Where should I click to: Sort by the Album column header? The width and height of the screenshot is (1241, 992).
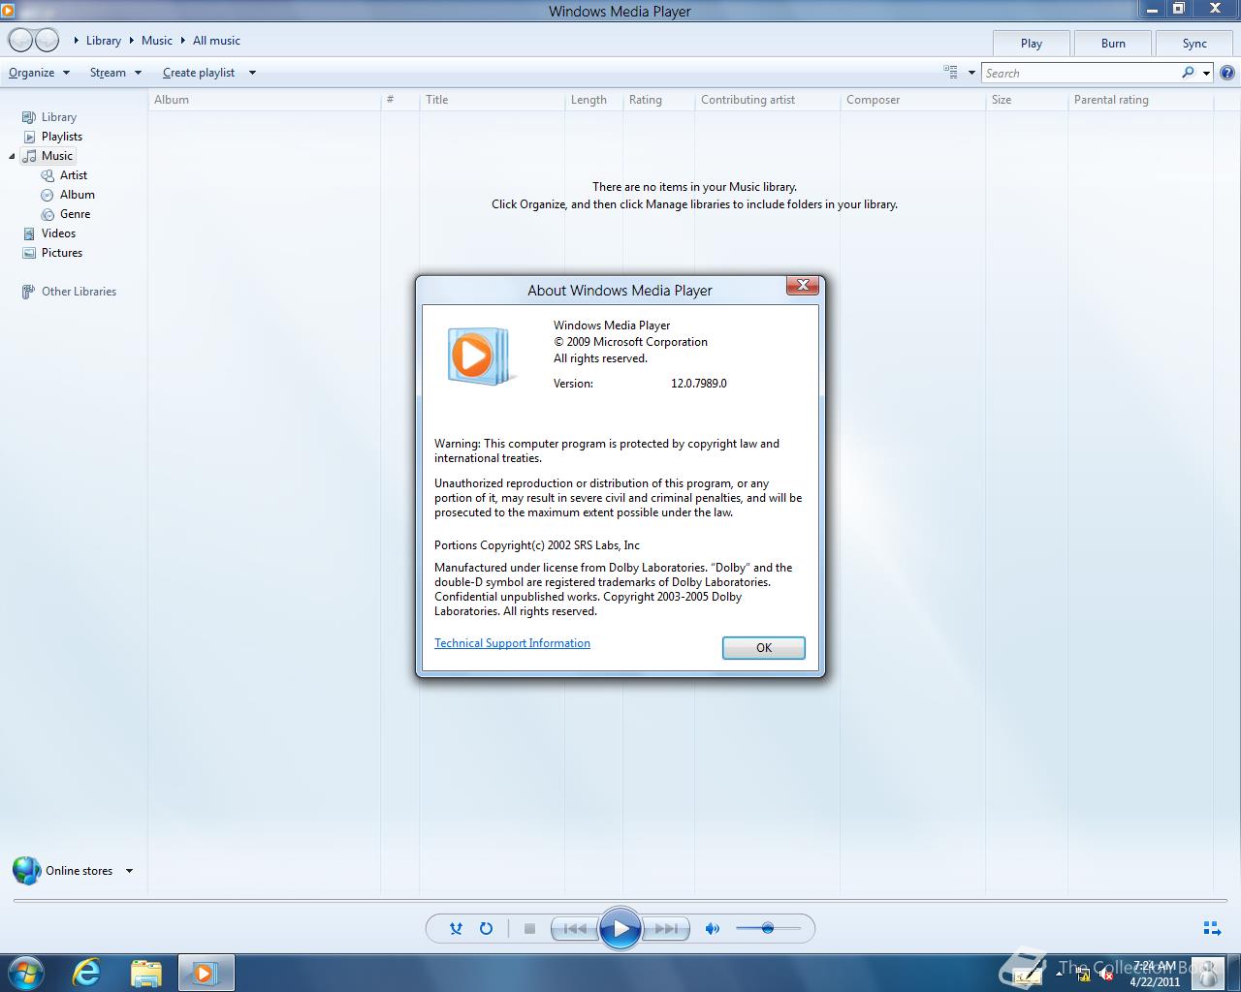pos(264,100)
